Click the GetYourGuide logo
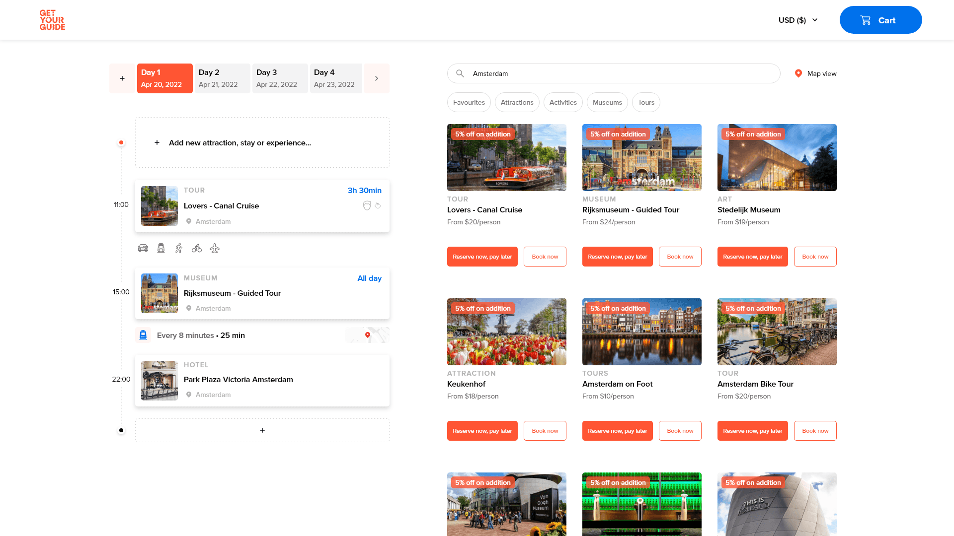The image size is (954, 536). point(52,20)
